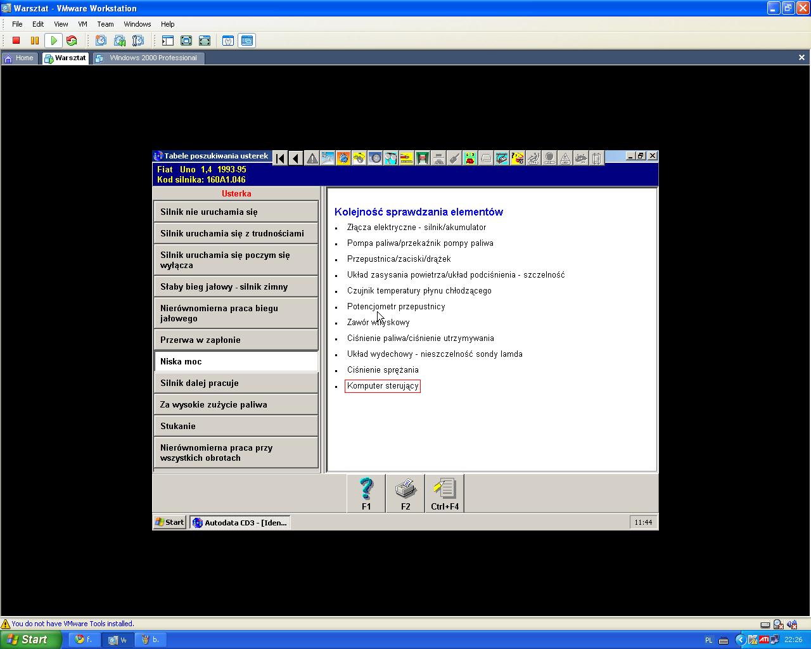Power off the VM with red square
The height and width of the screenshot is (649, 811).
point(16,41)
